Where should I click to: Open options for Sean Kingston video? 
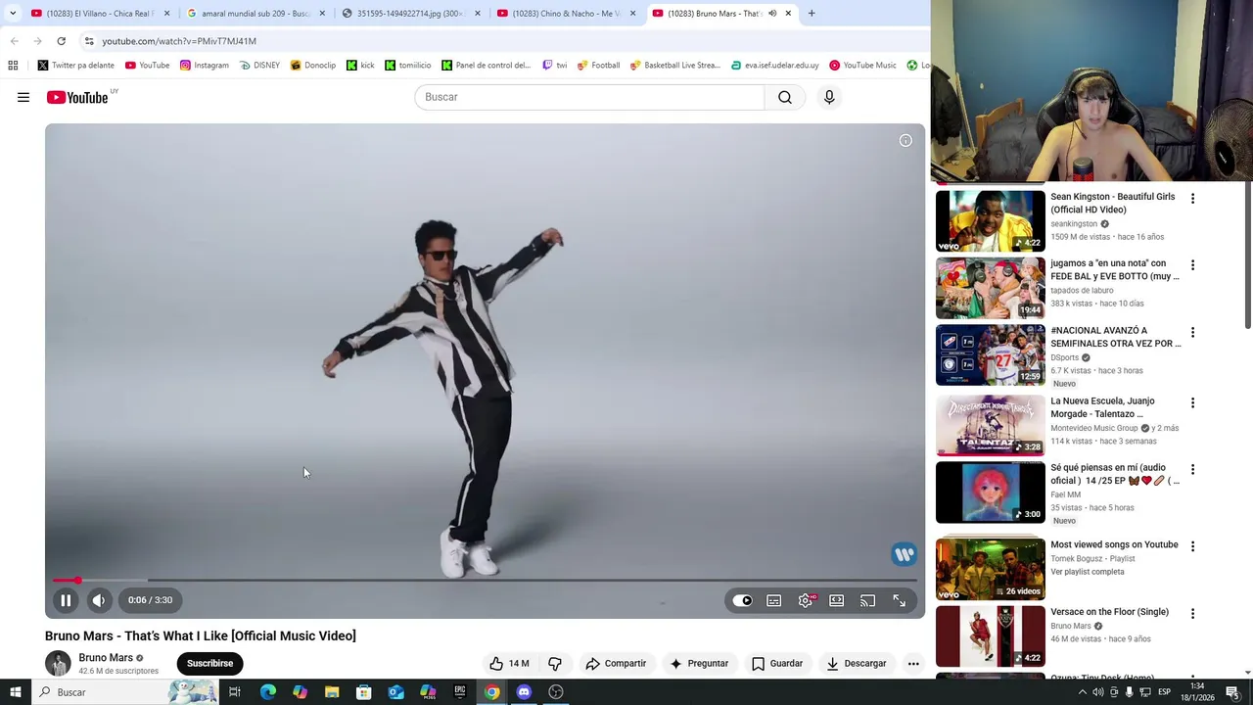click(1192, 199)
